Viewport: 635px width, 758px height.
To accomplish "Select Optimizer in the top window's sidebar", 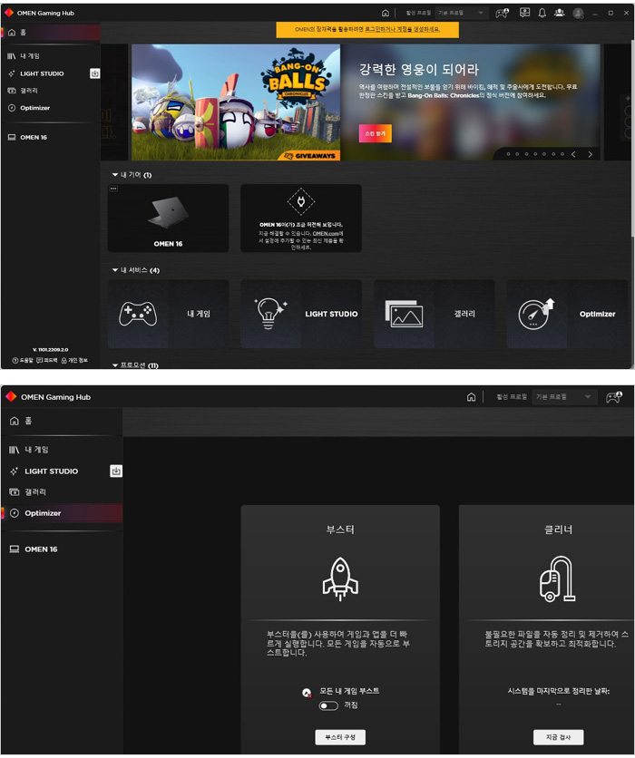I will (x=51, y=108).
